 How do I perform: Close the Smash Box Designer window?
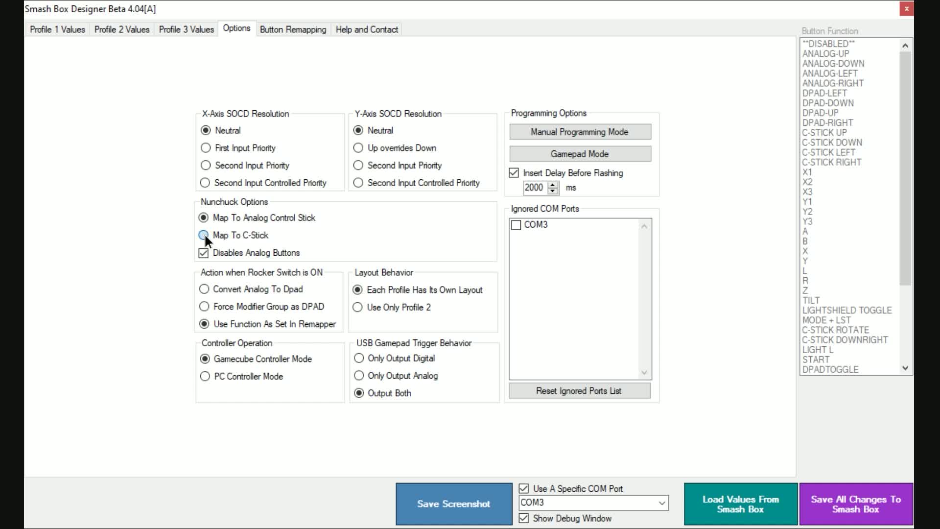pos(906,9)
